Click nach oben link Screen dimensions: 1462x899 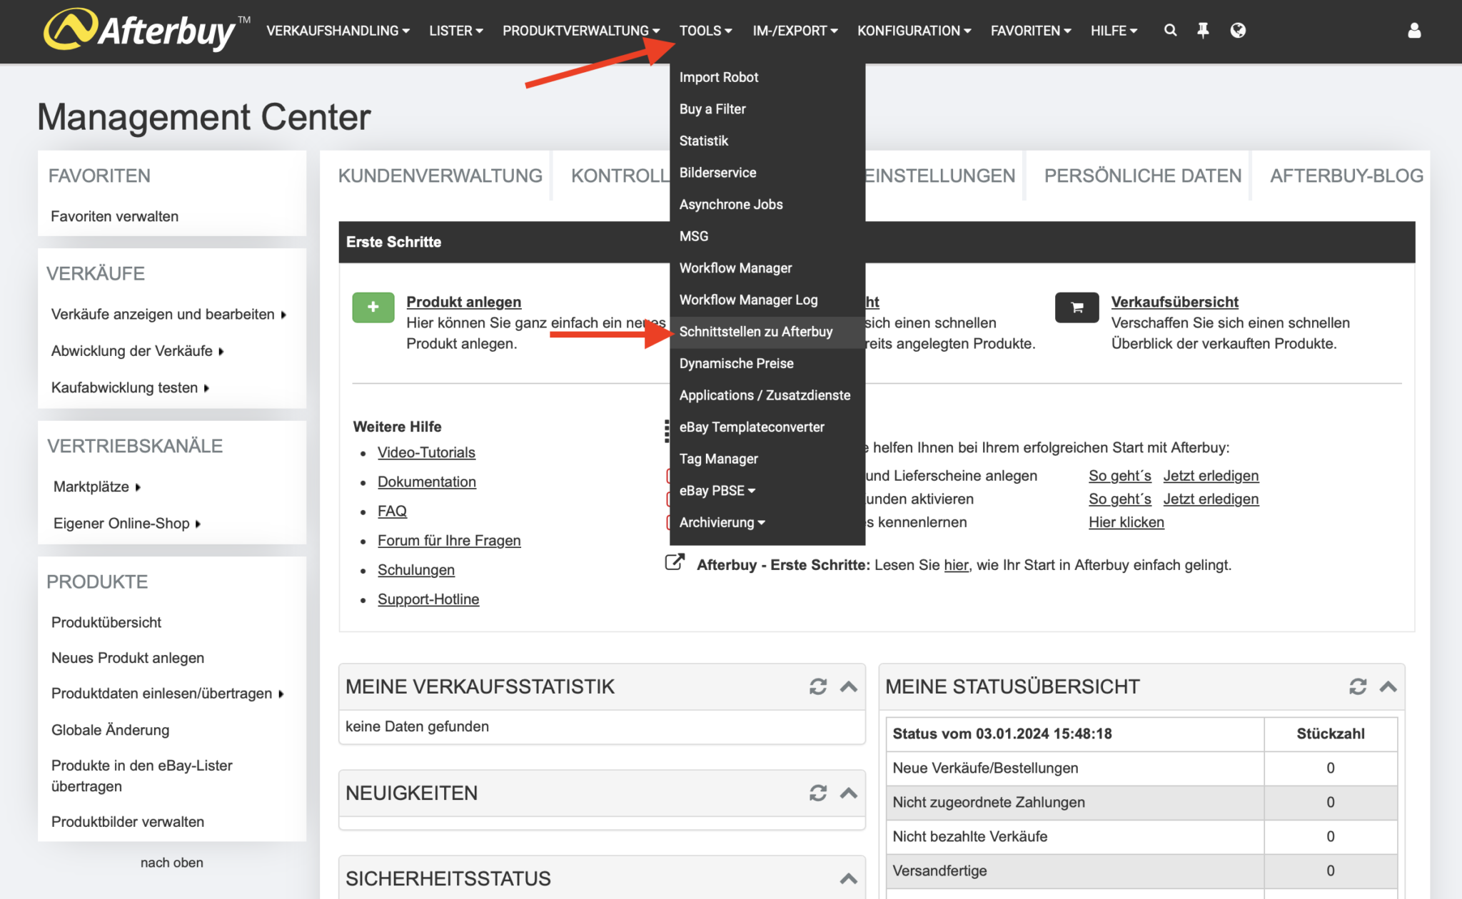pyautogui.click(x=171, y=863)
